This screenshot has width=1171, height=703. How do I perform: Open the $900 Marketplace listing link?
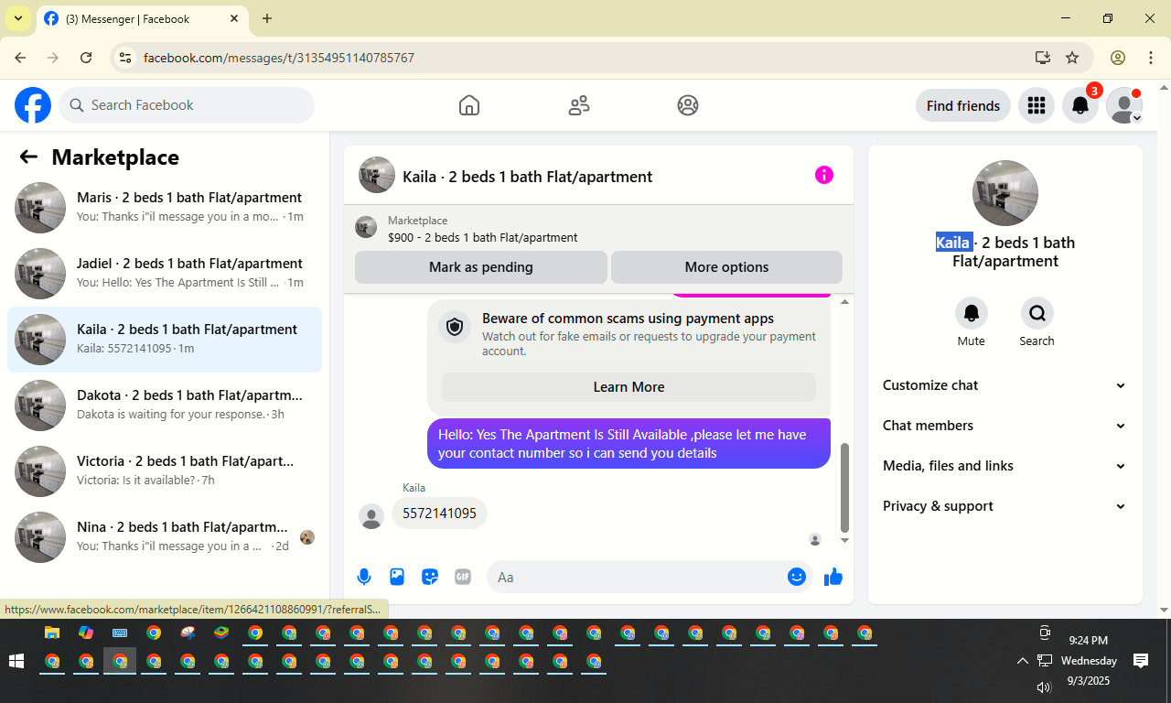tap(482, 237)
